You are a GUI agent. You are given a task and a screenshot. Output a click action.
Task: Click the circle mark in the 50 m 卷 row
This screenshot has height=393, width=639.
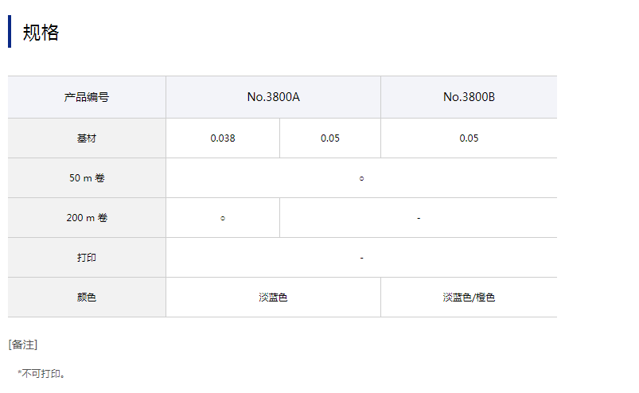tap(361, 179)
